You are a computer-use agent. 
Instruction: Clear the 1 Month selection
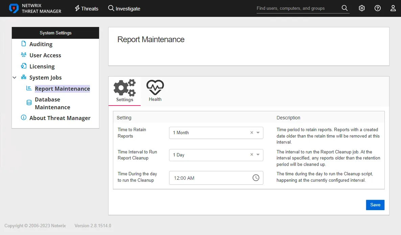coord(252,133)
